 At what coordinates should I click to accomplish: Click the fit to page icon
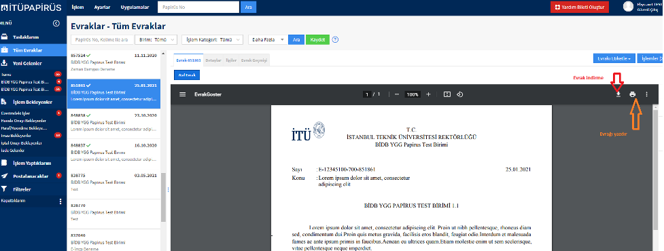pyautogui.click(x=447, y=94)
